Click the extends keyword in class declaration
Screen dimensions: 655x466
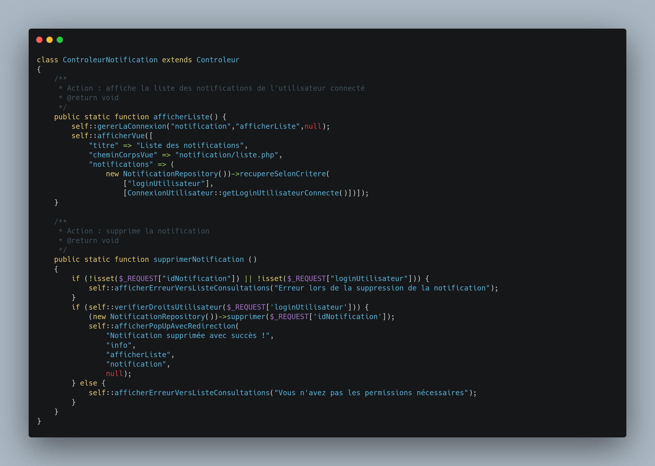pos(177,60)
